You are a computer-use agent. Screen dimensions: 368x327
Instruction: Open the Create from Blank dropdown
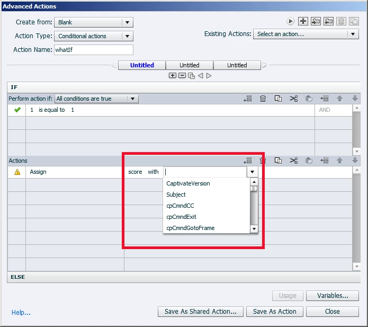coord(94,22)
